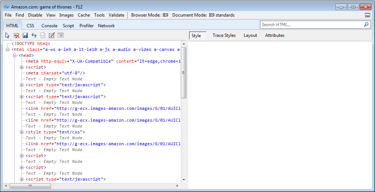Click into the Search HTML field
The width and height of the screenshot is (375, 192).
[312, 25]
